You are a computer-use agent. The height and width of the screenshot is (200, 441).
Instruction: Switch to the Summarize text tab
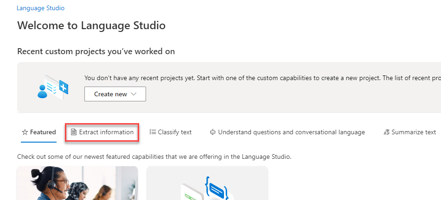pos(410,132)
